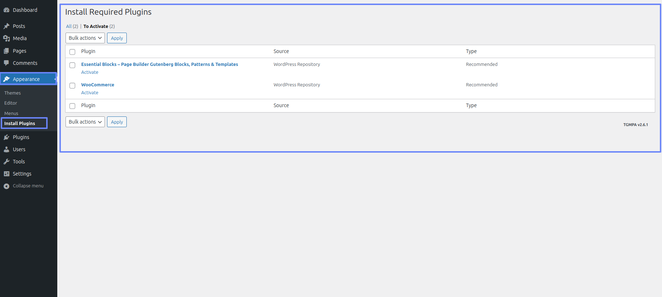Open the Tools menu label
The width and height of the screenshot is (662, 297).
(19, 162)
